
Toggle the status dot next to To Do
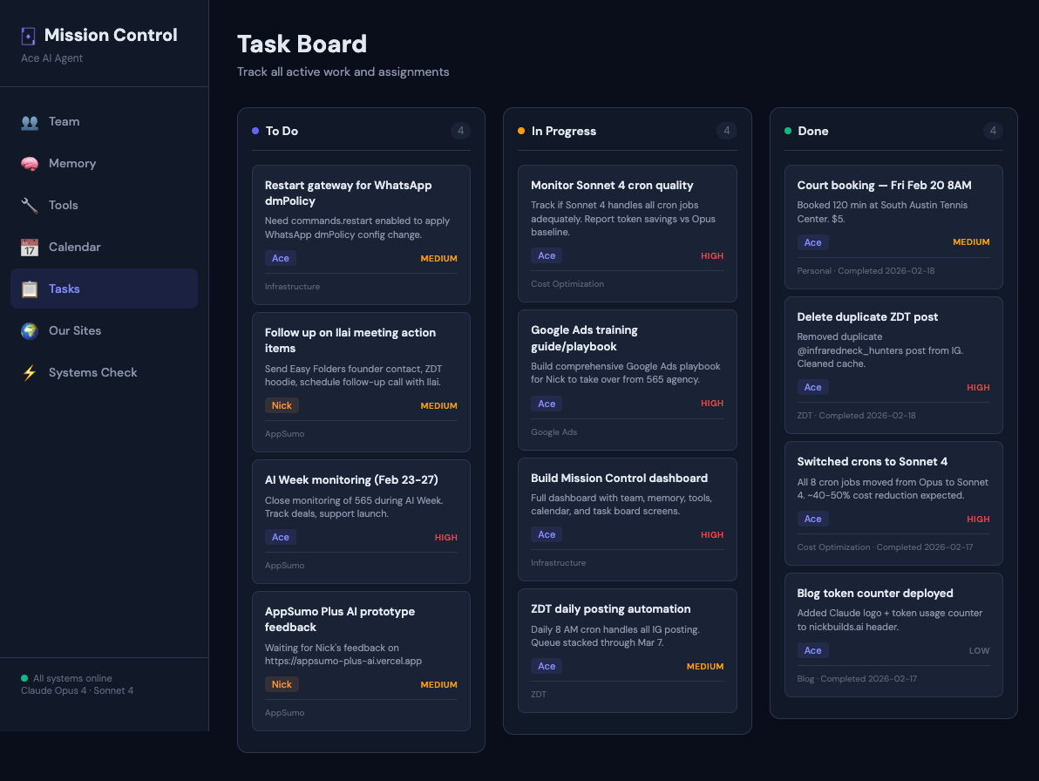click(255, 130)
